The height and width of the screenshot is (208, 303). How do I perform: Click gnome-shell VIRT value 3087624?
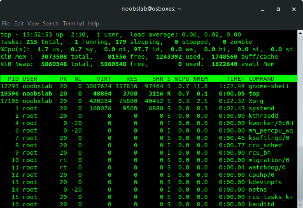[98, 86]
